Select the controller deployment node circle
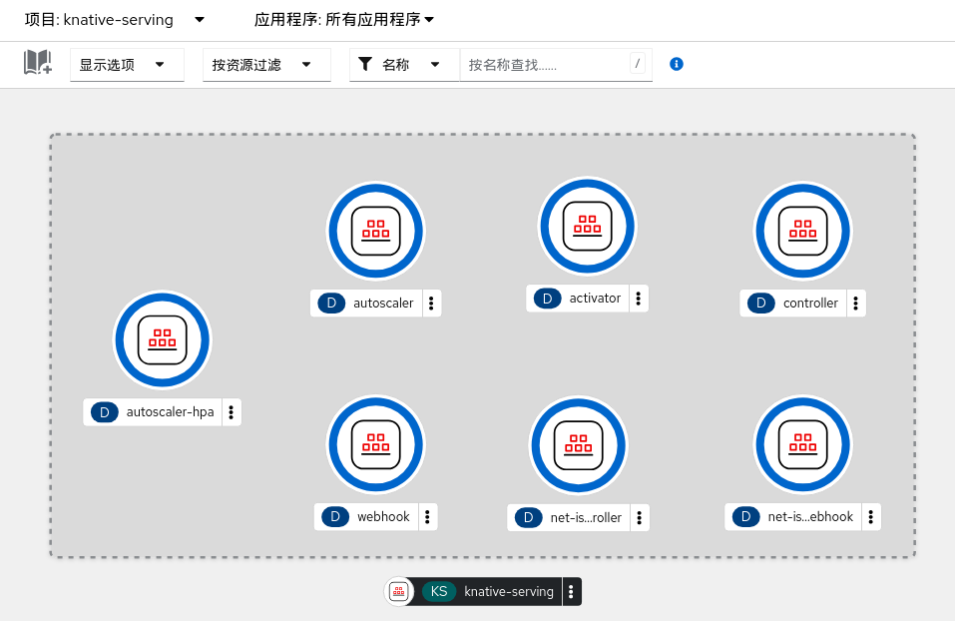955x621 pixels. coord(802,231)
